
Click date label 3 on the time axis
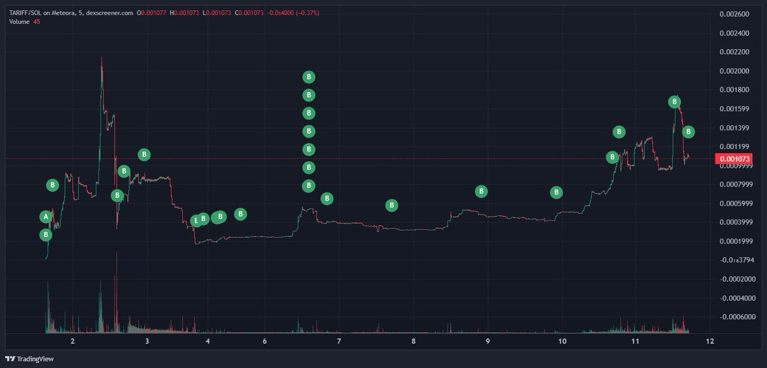tap(147, 342)
